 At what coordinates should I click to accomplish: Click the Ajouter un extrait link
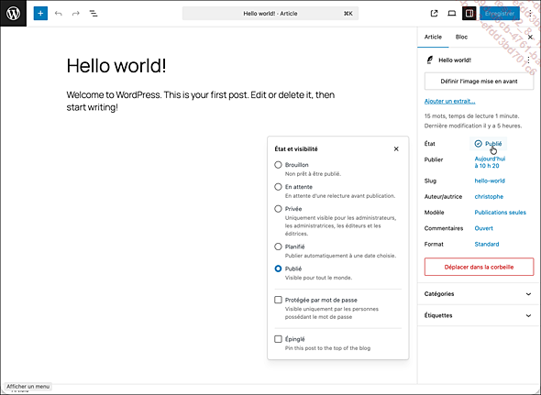pos(450,102)
